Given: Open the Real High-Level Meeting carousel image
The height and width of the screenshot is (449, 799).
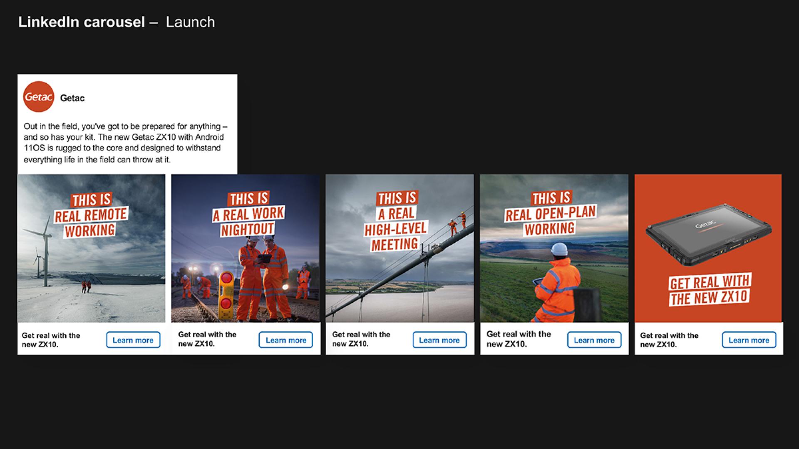Looking at the screenshot, I should (399, 248).
